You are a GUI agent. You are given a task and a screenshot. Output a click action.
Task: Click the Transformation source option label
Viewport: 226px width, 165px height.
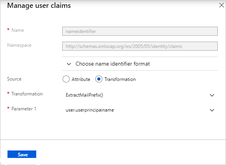[120, 79]
